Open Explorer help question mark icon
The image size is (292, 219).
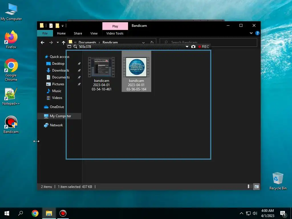[257, 33]
